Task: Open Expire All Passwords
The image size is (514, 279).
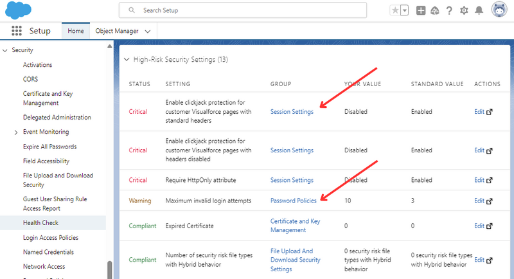Action: (x=50, y=147)
